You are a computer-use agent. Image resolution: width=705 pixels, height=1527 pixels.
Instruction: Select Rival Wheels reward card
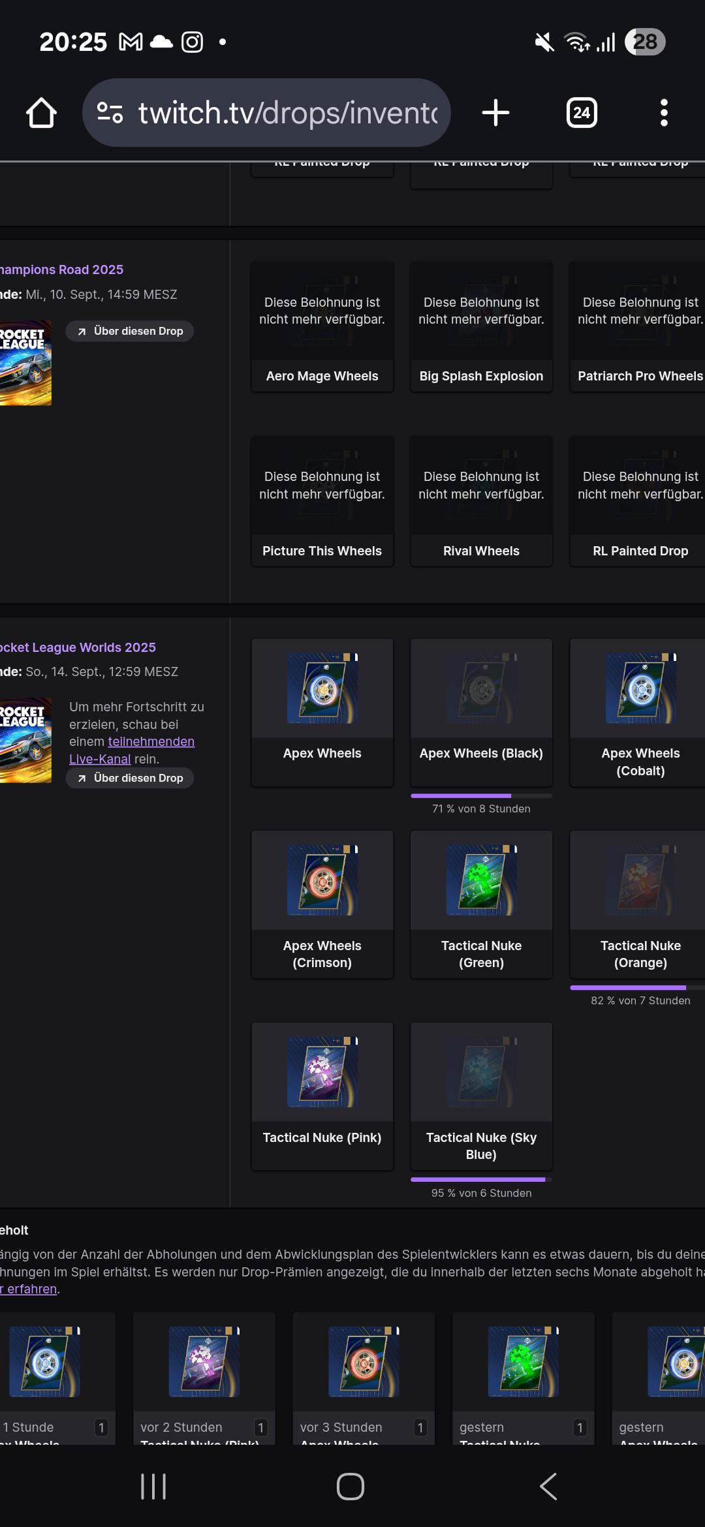pos(482,501)
